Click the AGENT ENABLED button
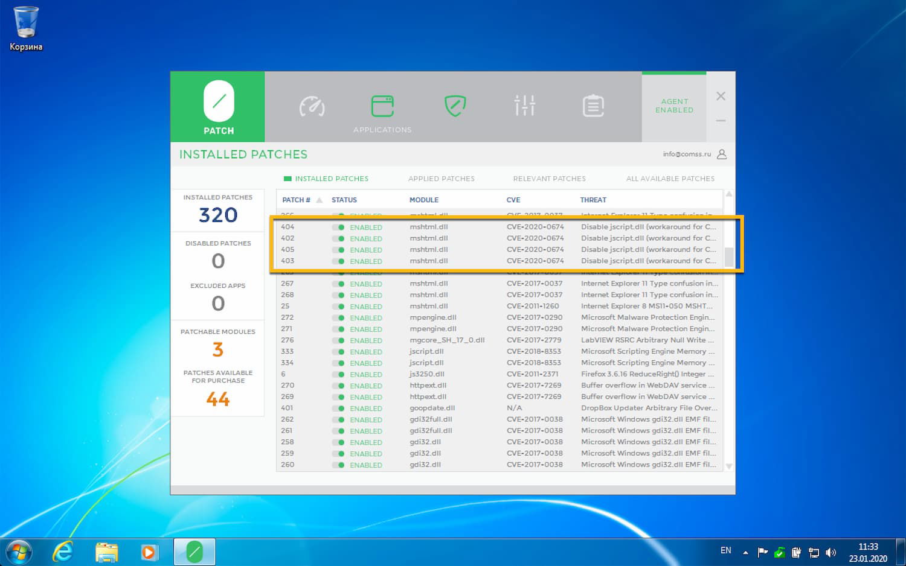The width and height of the screenshot is (906, 566). coord(674,106)
